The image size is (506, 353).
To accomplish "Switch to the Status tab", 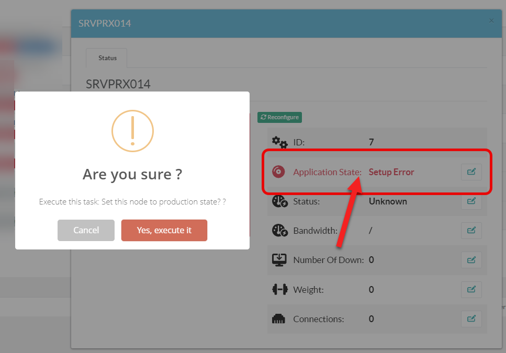I will pyautogui.click(x=107, y=58).
